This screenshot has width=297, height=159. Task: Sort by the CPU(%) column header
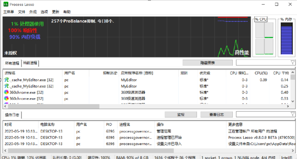(x=261, y=73)
